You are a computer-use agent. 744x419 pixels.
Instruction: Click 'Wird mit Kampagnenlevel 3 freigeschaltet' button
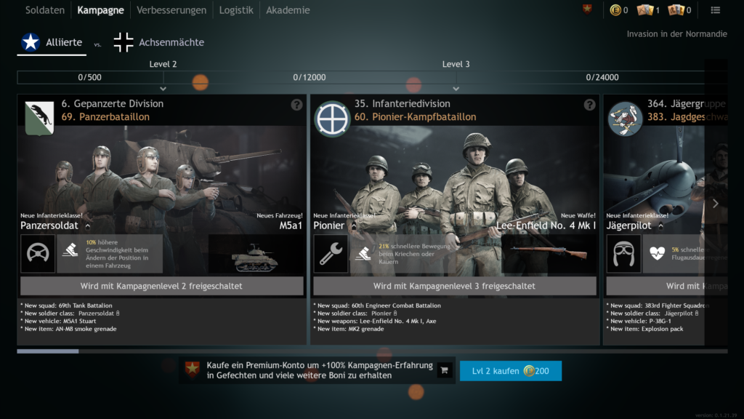pyautogui.click(x=455, y=286)
